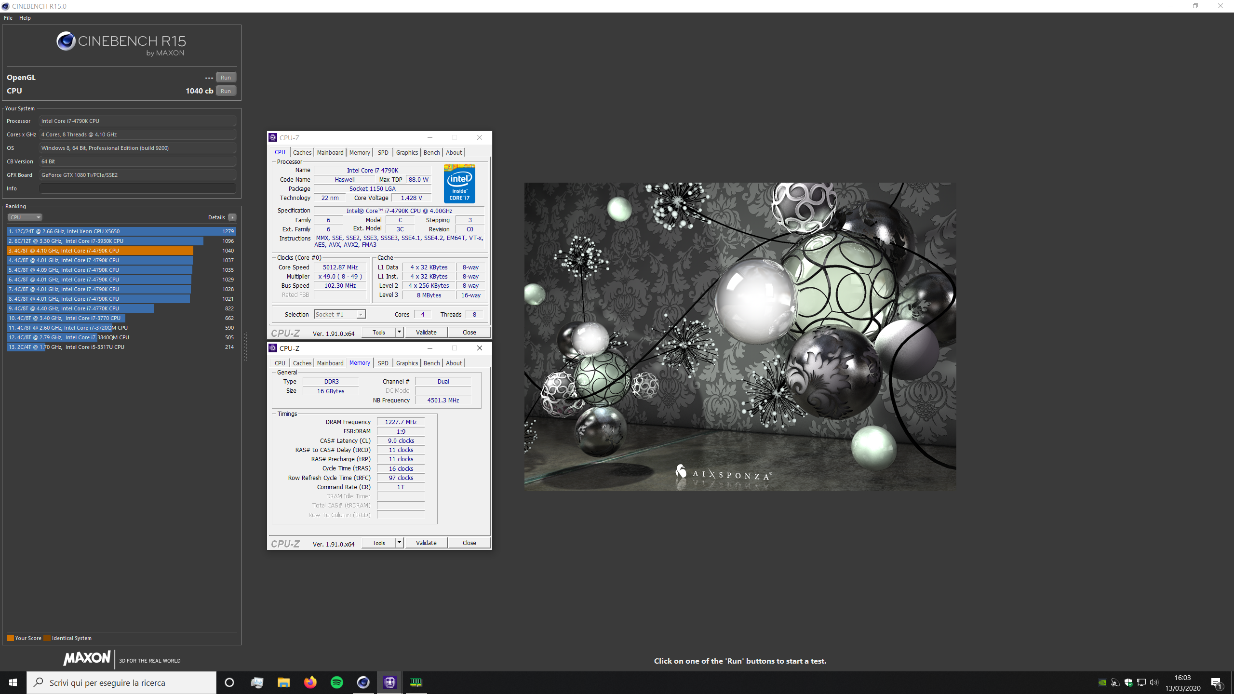
Task: Switch to Cinebench via its taskbar icon
Action: tap(363, 682)
